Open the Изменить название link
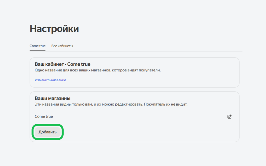Image resolution: width=266 pixels, height=166 pixels. pos(50,80)
